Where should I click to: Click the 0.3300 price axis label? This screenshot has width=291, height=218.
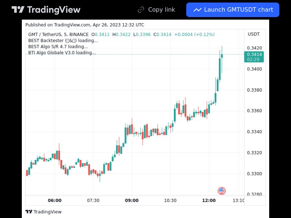click(254, 174)
